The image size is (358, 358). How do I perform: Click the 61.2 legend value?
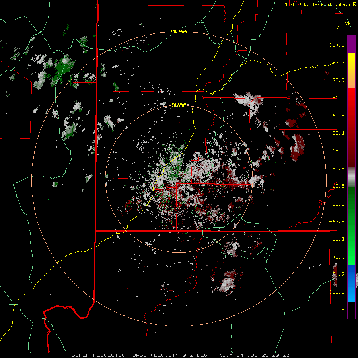coord(339,98)
